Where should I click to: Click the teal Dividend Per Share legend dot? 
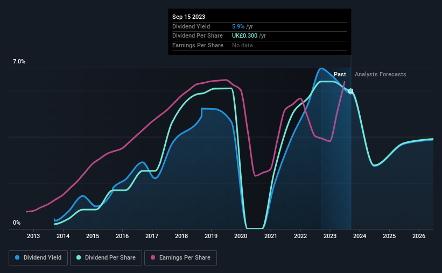[79, 257]
